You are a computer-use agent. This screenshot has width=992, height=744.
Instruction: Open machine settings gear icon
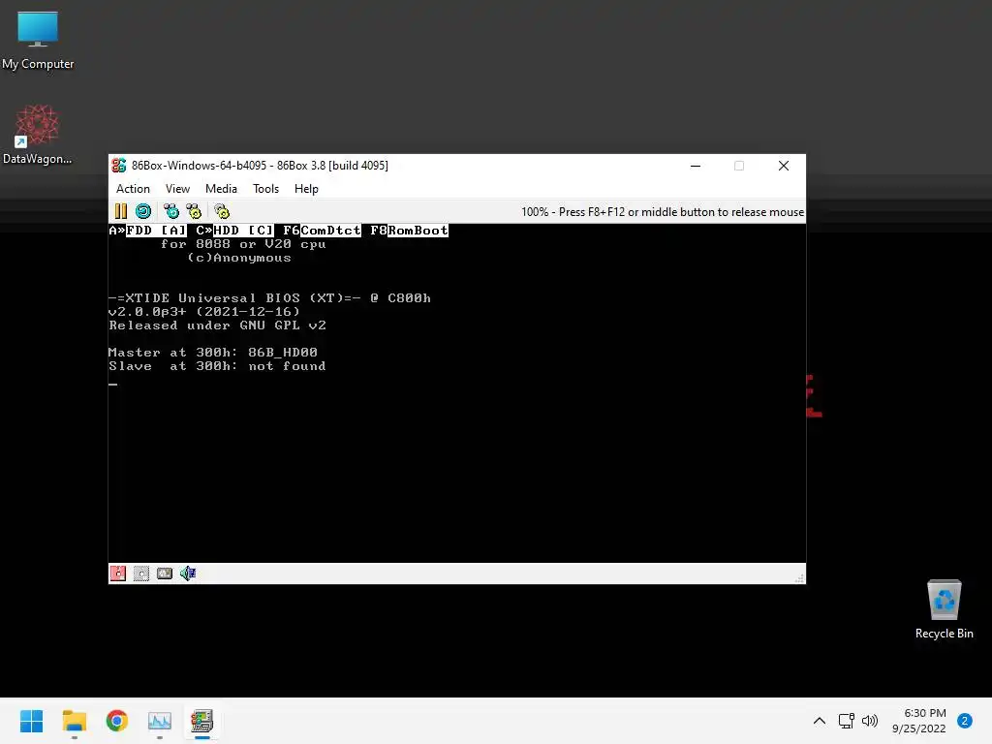click(x=222, y=211)
